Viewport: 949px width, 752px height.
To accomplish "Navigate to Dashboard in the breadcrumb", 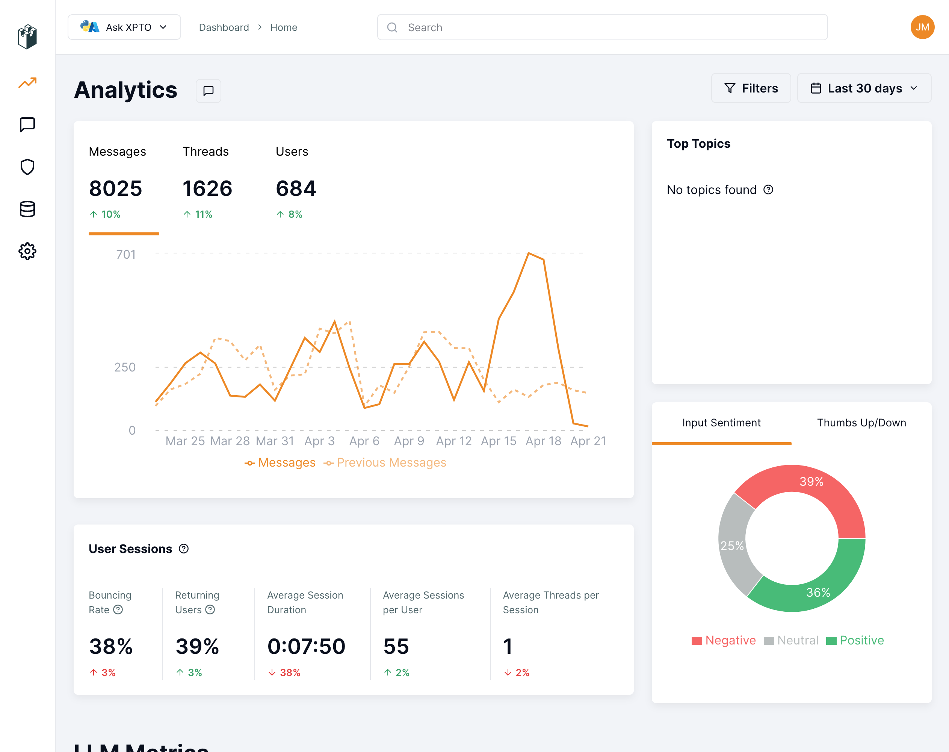I will [x=224, y=27].
